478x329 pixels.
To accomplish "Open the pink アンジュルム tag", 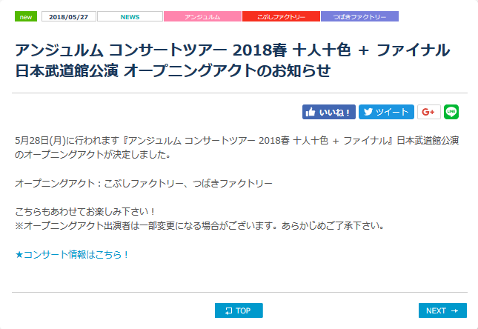I will pyautogui.click(x=202, y=16).
